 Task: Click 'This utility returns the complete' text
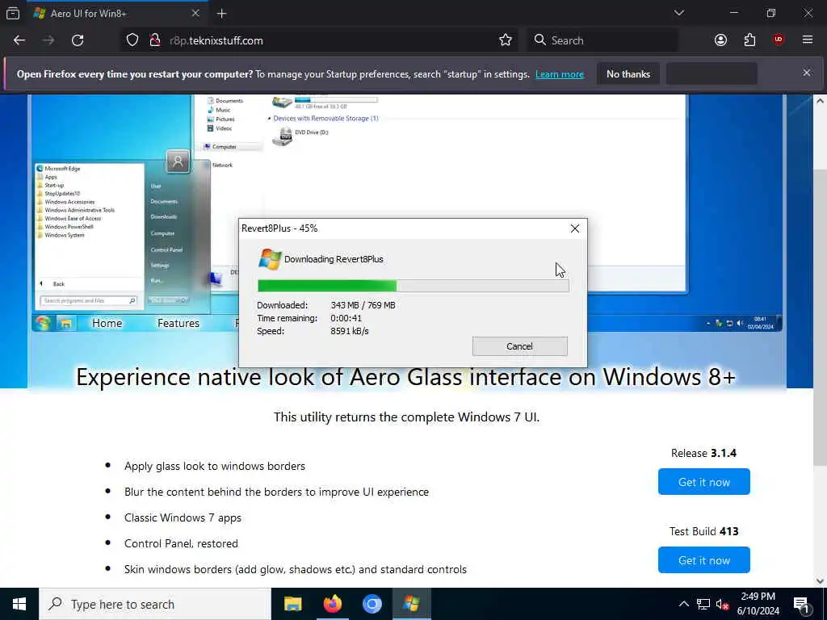(x=406, y=417)
